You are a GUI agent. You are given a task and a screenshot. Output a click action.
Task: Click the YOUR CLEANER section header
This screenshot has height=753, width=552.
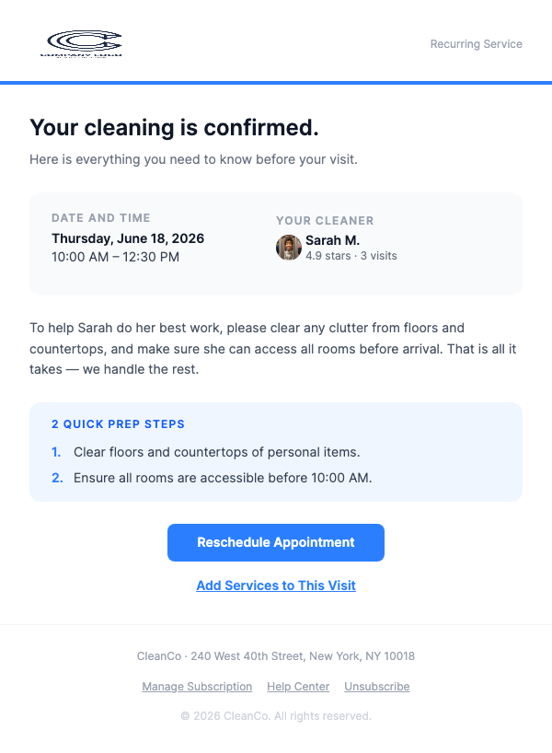click(x=325, y=221)
